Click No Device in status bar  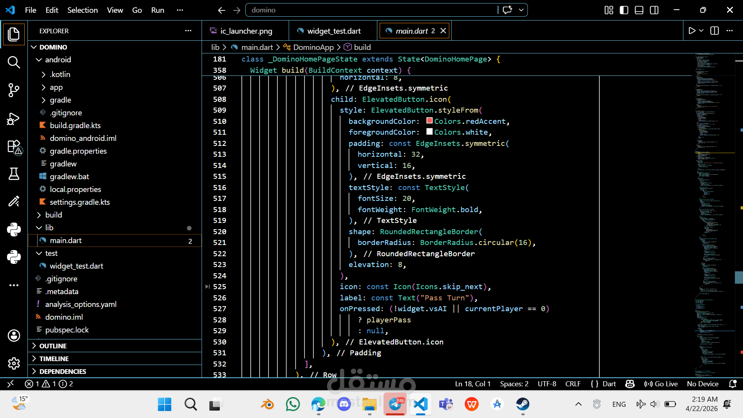click(x=702, y=384)
